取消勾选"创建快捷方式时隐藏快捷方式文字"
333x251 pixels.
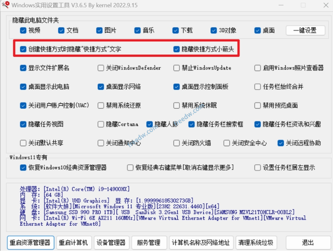[x=23, y=49]
